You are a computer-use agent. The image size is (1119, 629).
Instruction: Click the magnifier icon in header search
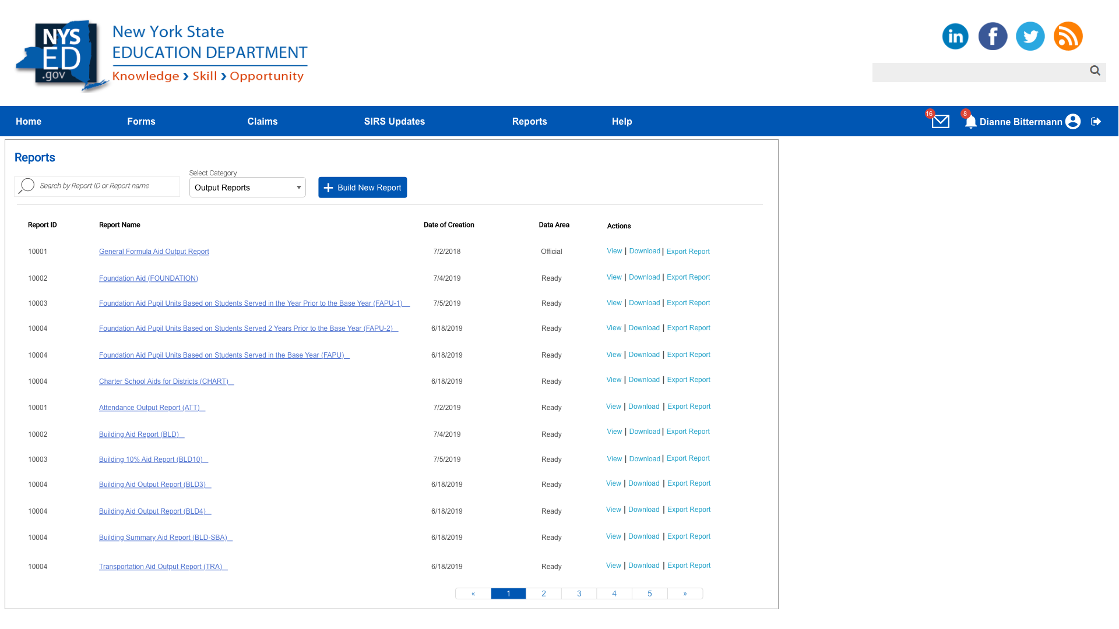tap(1095, 70)
